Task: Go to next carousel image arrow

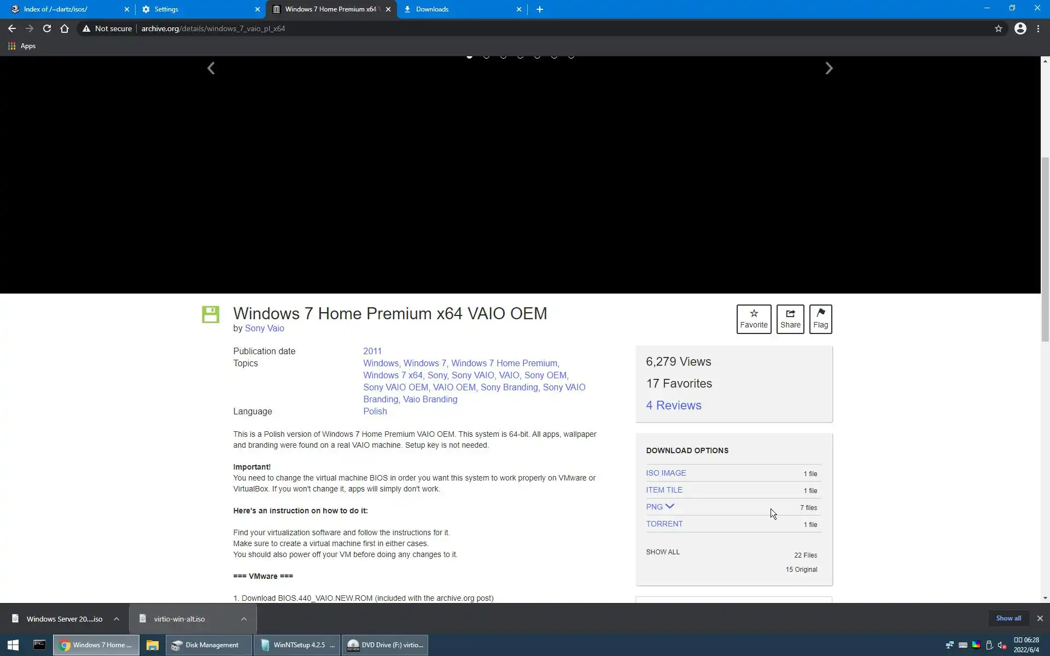Action: pyautogui.click(x=829, y=68)
